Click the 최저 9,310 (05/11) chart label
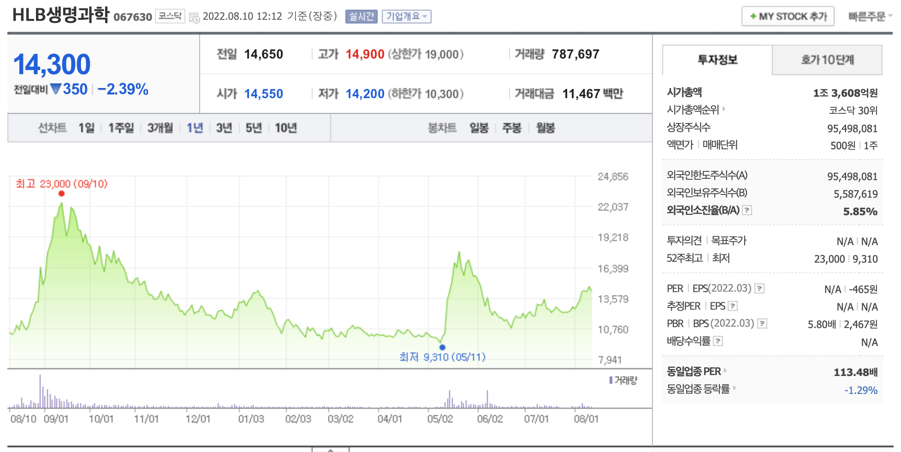The image size is (901, 452). (442, 357)
